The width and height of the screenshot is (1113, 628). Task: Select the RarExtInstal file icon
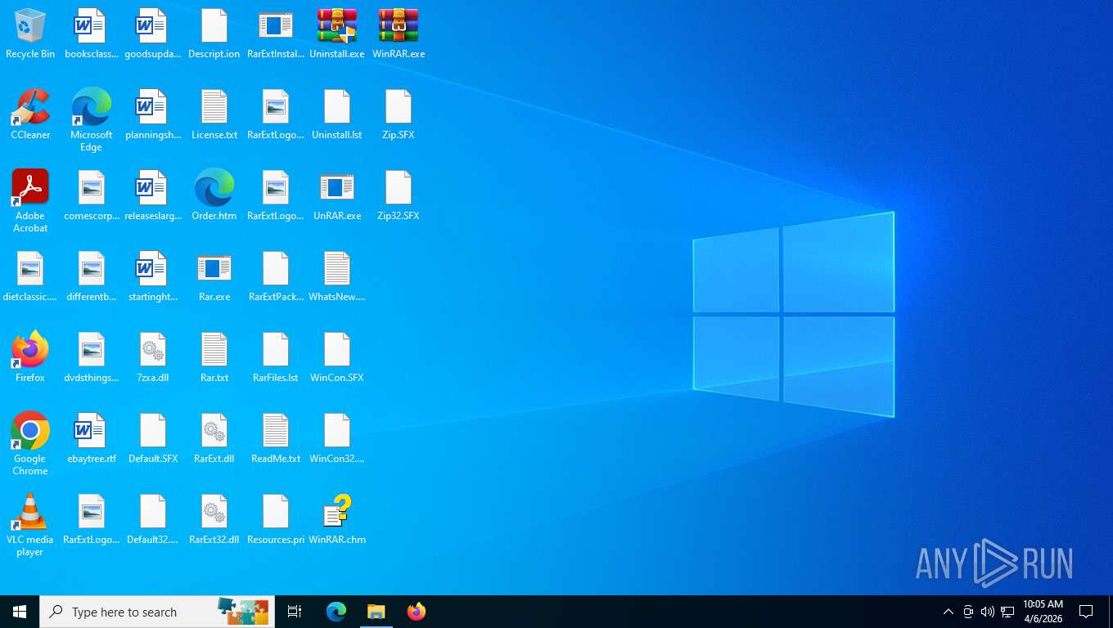(x=276, y=34)
